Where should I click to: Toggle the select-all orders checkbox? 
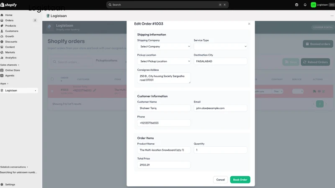point(52,79)
